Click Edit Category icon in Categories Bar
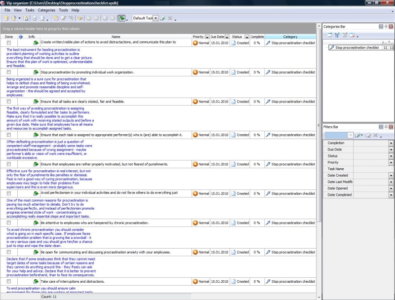 coord(345,35)
